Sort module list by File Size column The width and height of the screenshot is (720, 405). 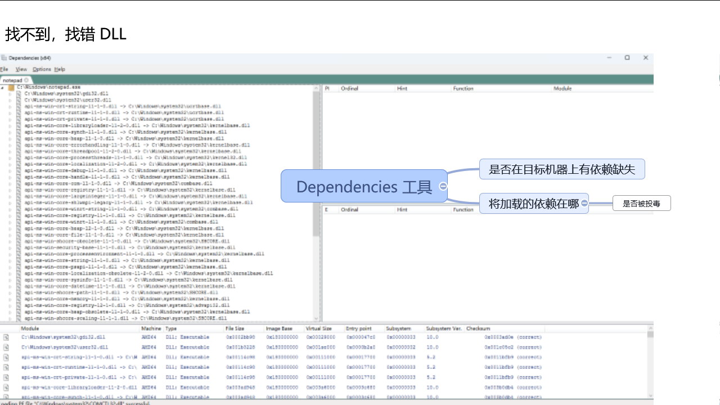click(235, 328)
